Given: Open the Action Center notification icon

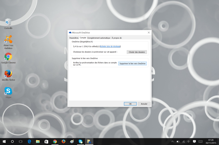Looking at the screenshot, I should coord(194,142).
